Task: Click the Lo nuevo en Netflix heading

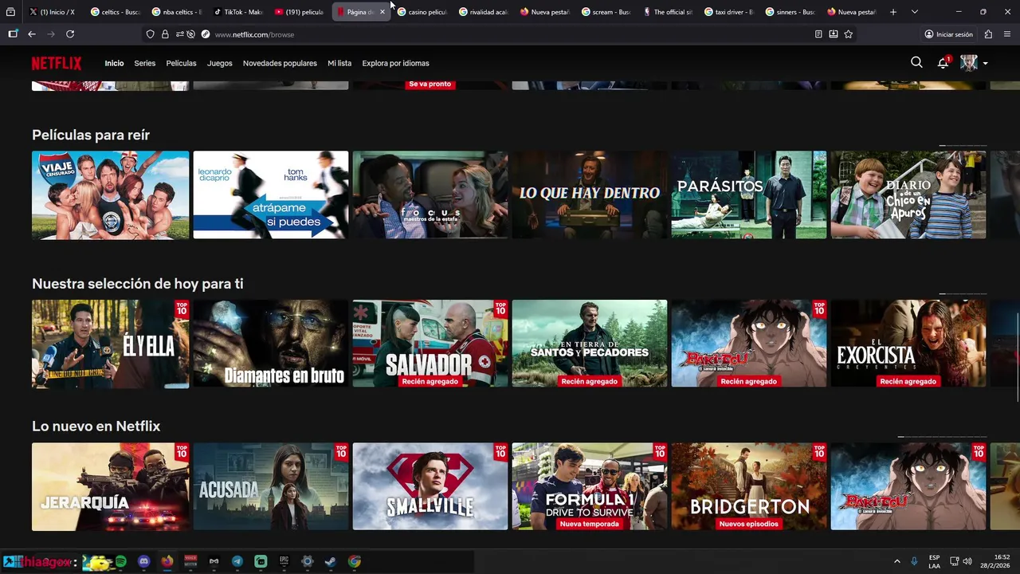Action: tap(96, 426)
